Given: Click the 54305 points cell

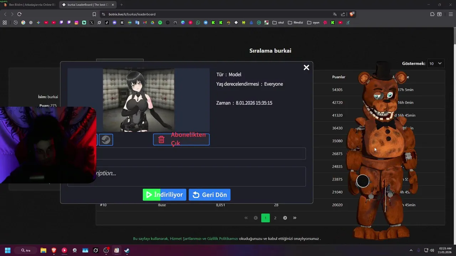Looking at the screenshot, I should [x=337, y=90].
